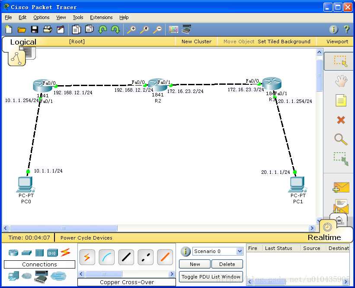355x288 pixels.
Task: Click the Copy toolbar icon
Action: (76, 29)
